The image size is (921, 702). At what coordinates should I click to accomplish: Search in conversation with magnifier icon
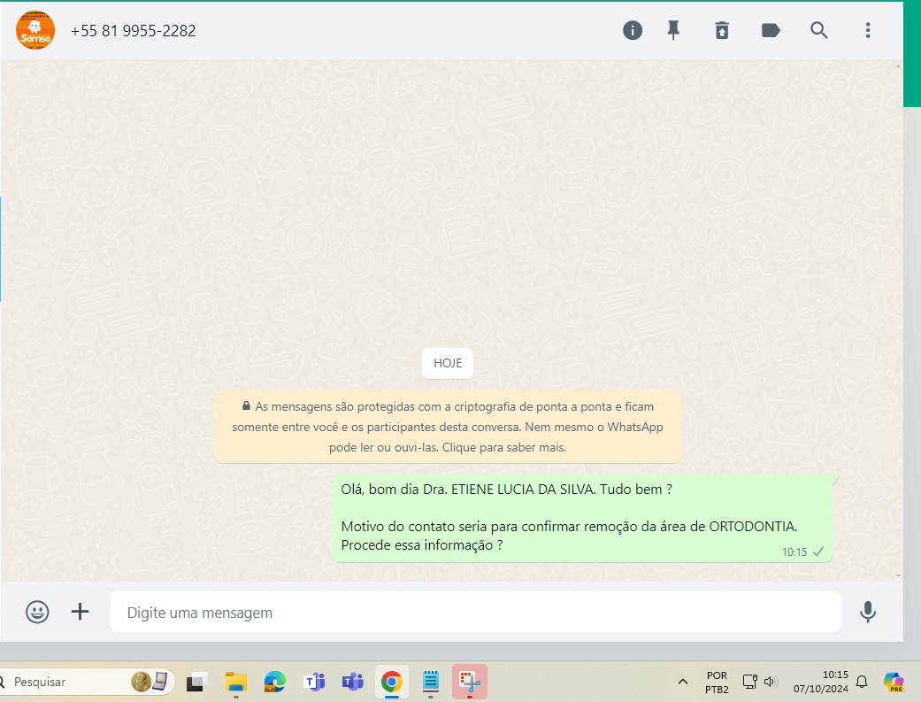tap(818, 30)
